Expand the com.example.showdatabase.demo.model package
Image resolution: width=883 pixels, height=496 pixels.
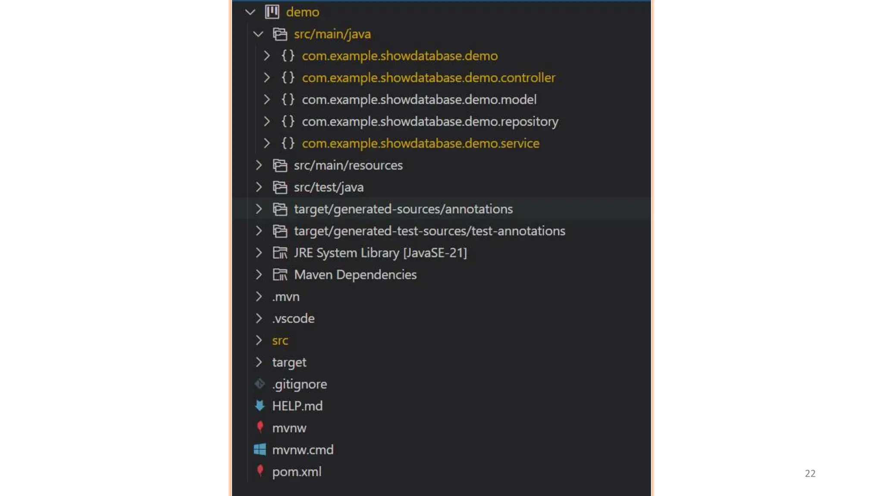[266, 99]
